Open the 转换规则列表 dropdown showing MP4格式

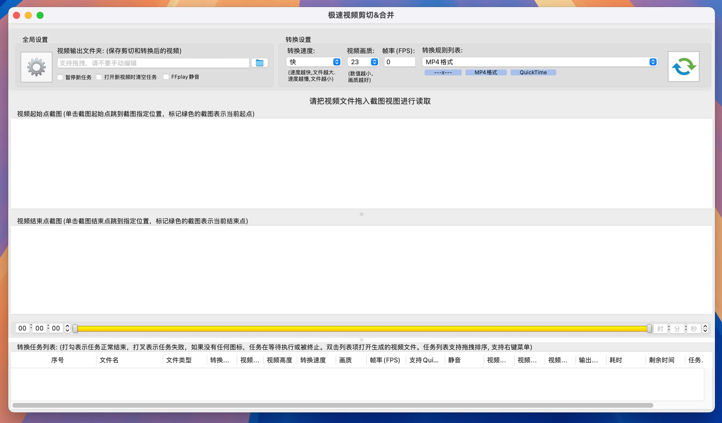539,62
